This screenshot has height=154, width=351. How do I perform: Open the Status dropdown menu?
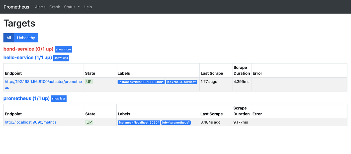[72, 7]
